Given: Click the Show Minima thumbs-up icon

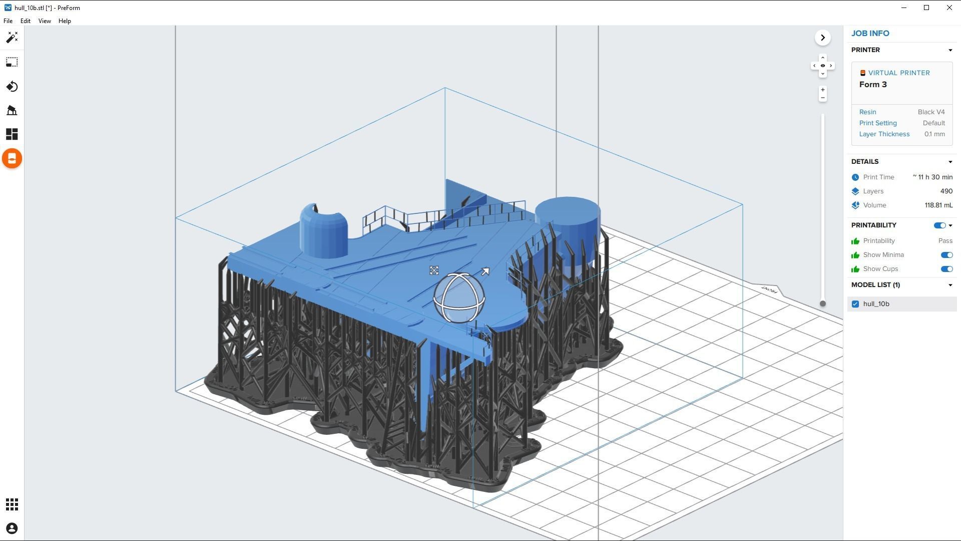Looking at the screenshot, I should pyautogui.click(x=855, y=255).
